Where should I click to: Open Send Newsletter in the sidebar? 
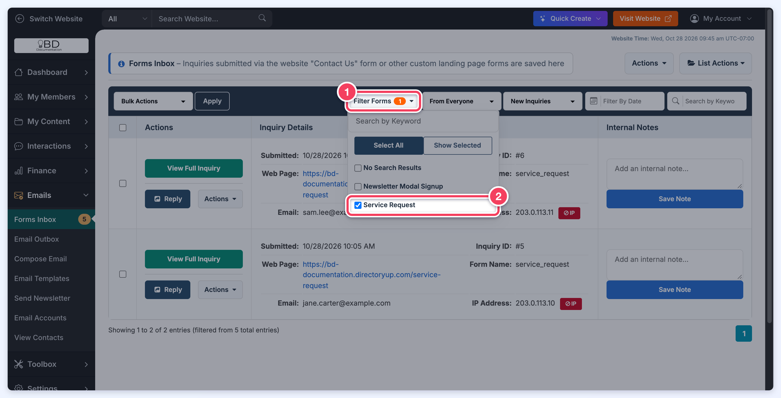(x=42, y=298)
